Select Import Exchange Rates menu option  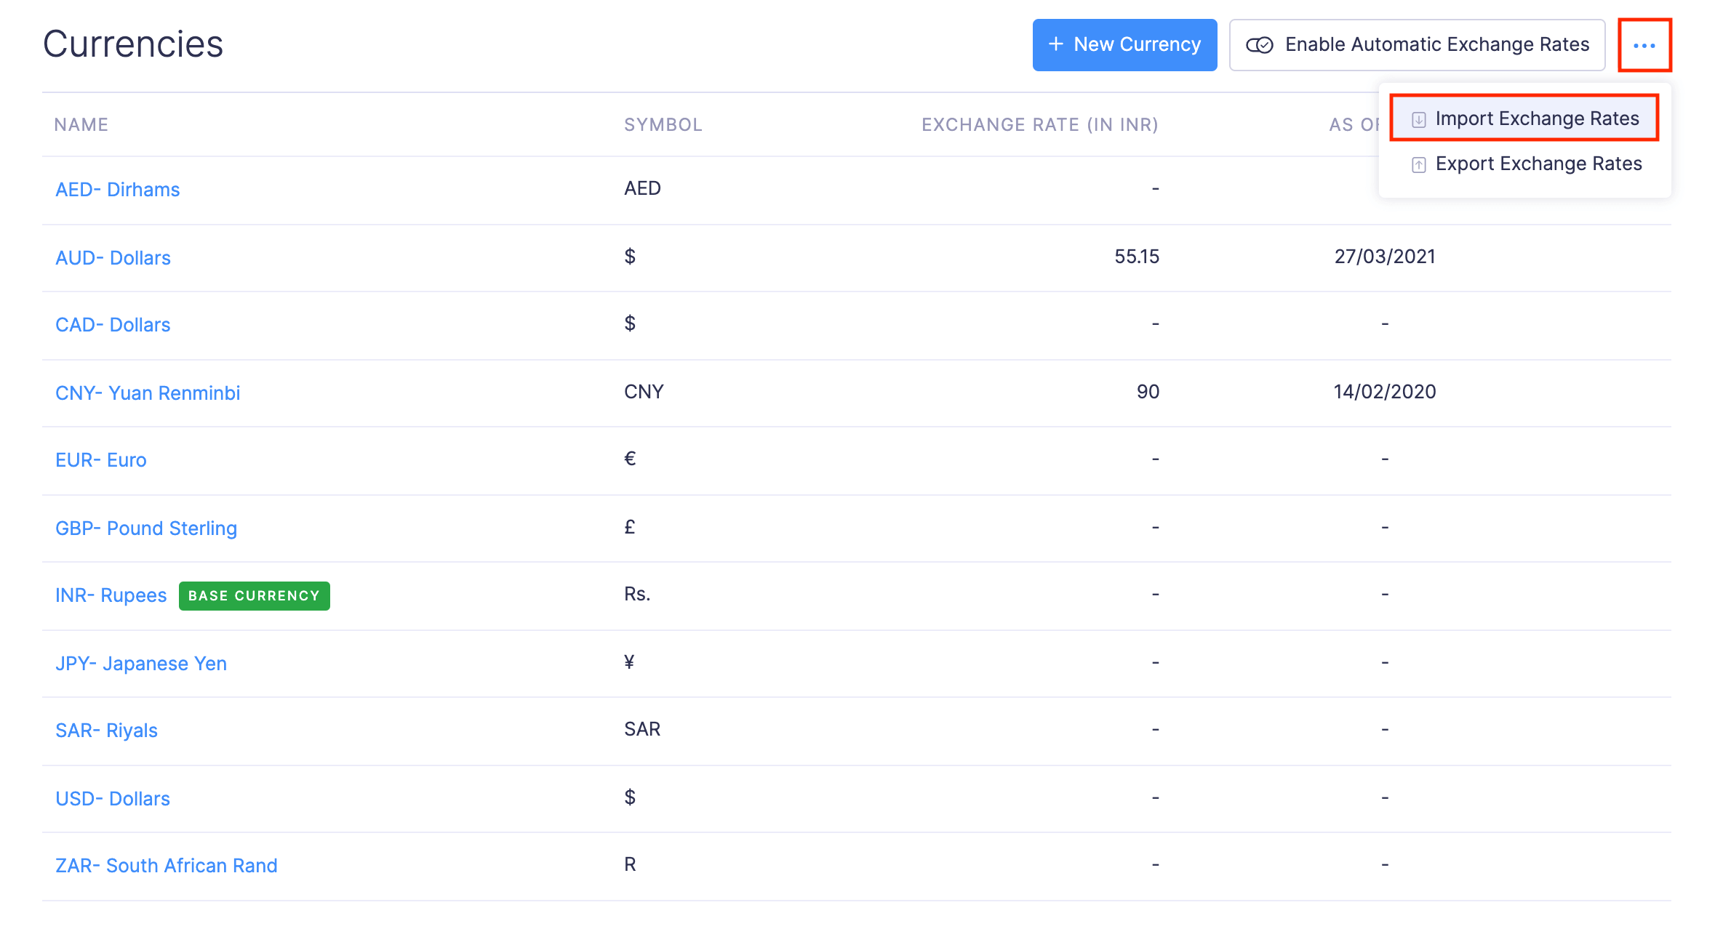click(1536, 118)
